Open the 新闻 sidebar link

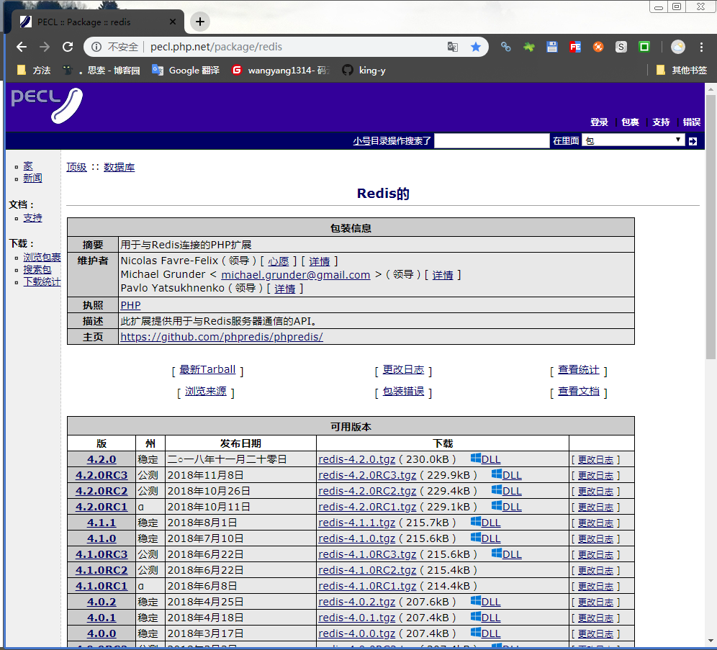pyautogui.click(x=32, y=179)
